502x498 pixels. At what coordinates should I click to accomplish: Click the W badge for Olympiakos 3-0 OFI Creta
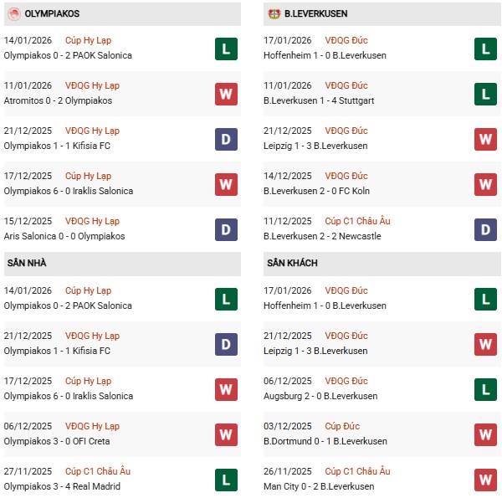pos(226,434)
